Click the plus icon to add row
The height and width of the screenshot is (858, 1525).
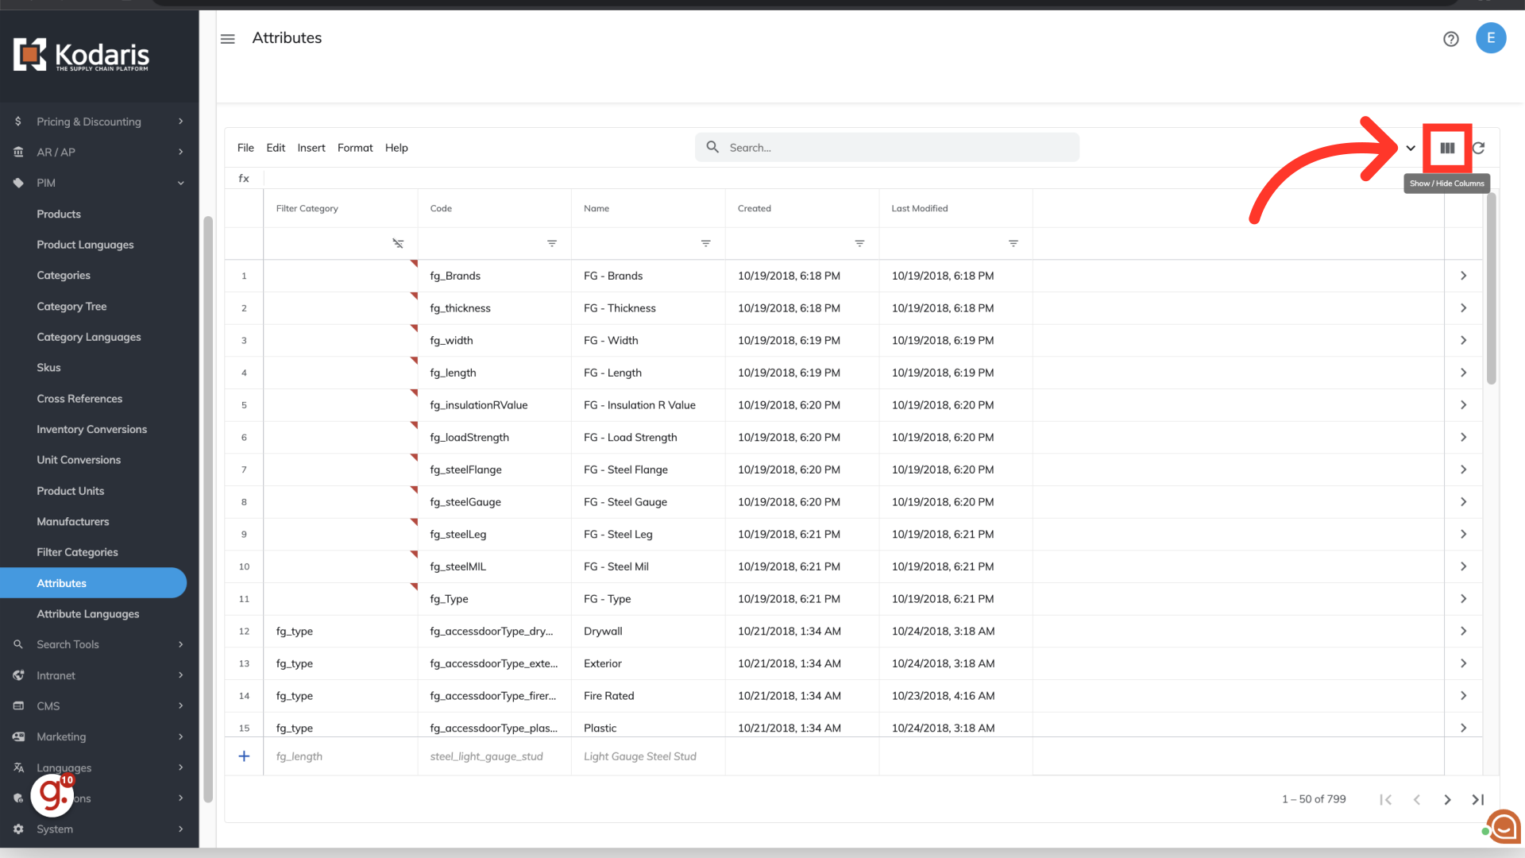click(244, 756)
